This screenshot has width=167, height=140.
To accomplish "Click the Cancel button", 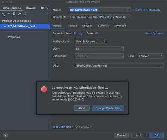I will pyautogui.click(x=121, y=135).
